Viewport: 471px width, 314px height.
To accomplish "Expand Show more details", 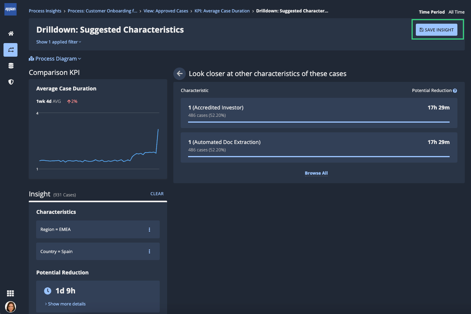I will click(x=65, y=304).
